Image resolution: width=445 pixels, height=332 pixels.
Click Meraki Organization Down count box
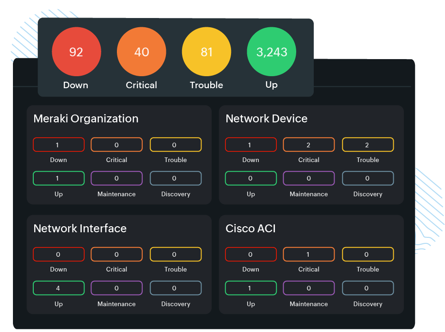pos(59,145)
